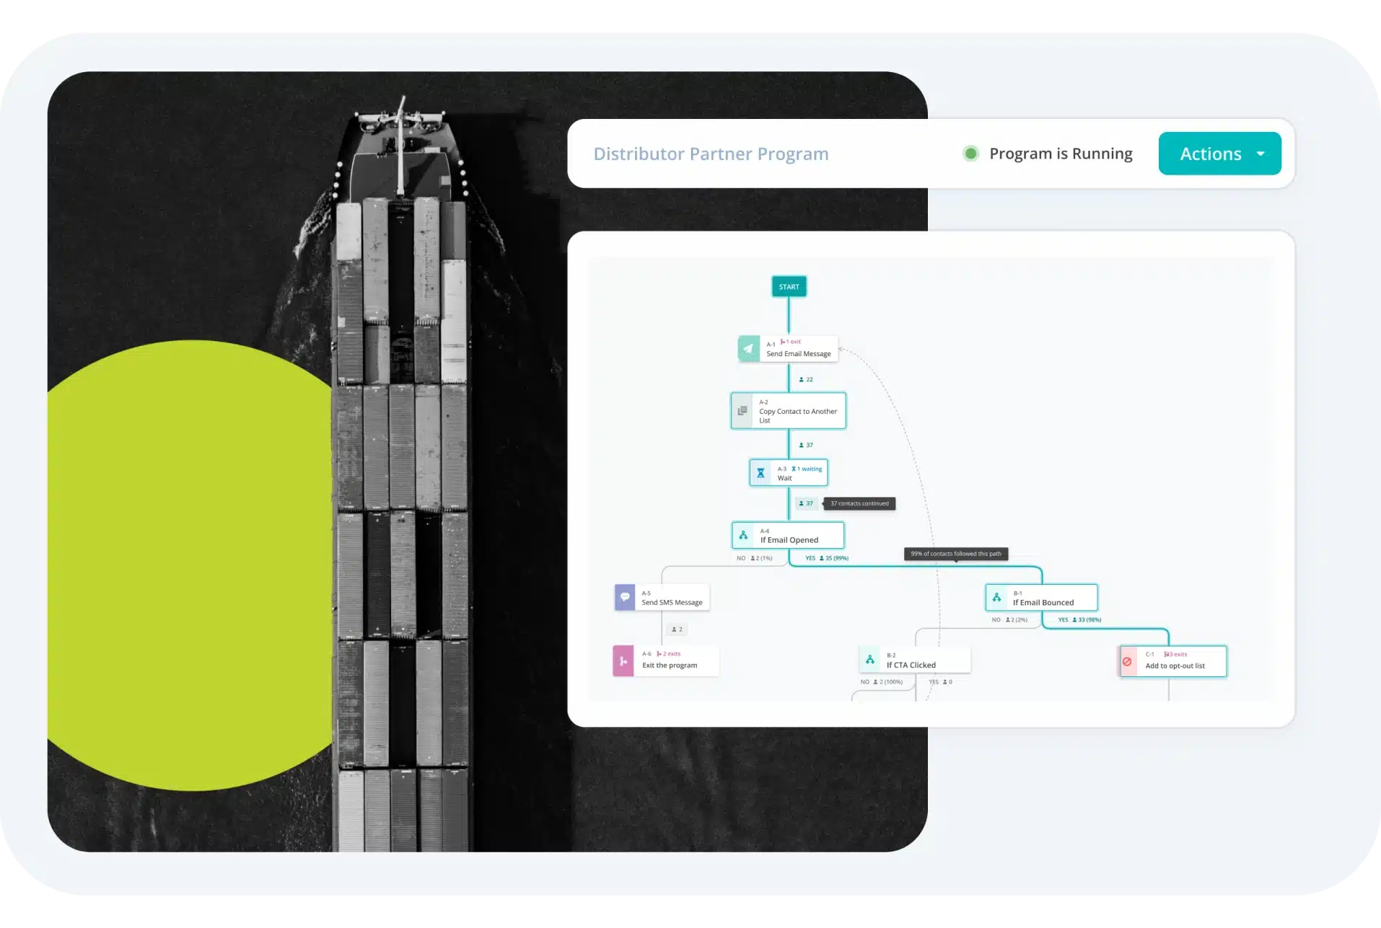Screen dimensions: 1381x928
Task: Click the hourglass Wait icon
Action: pos(760,473)
